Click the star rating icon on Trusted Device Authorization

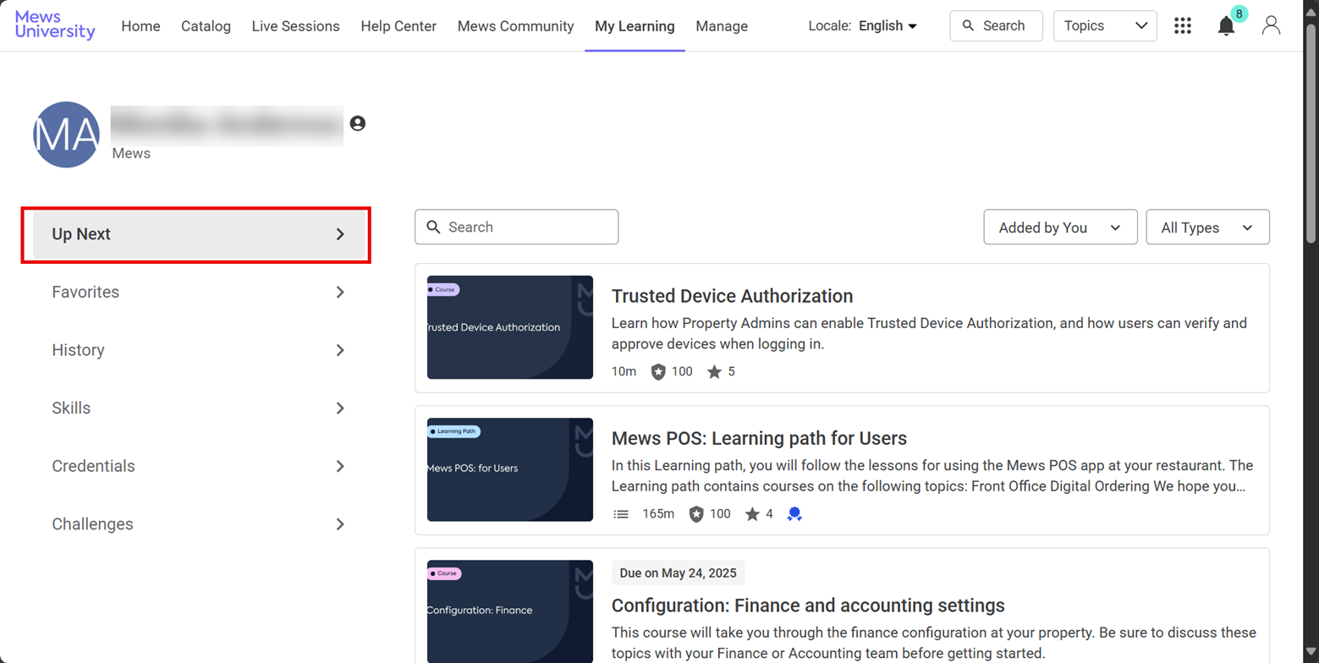click(714, 371)
